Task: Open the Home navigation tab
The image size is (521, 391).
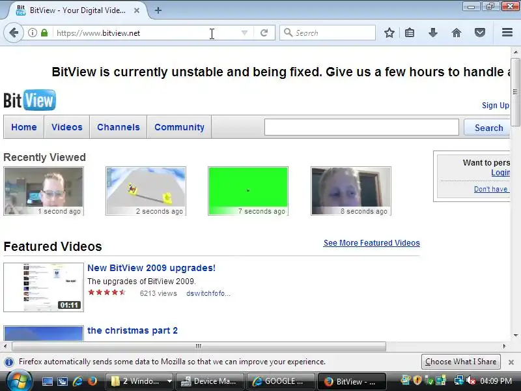Action: click(24, 127)
